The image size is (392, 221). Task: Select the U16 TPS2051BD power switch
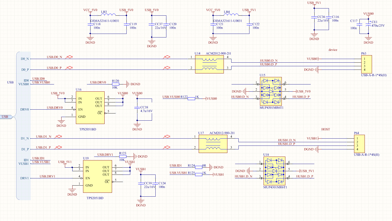pyautogui.click(x=90, y=108)
